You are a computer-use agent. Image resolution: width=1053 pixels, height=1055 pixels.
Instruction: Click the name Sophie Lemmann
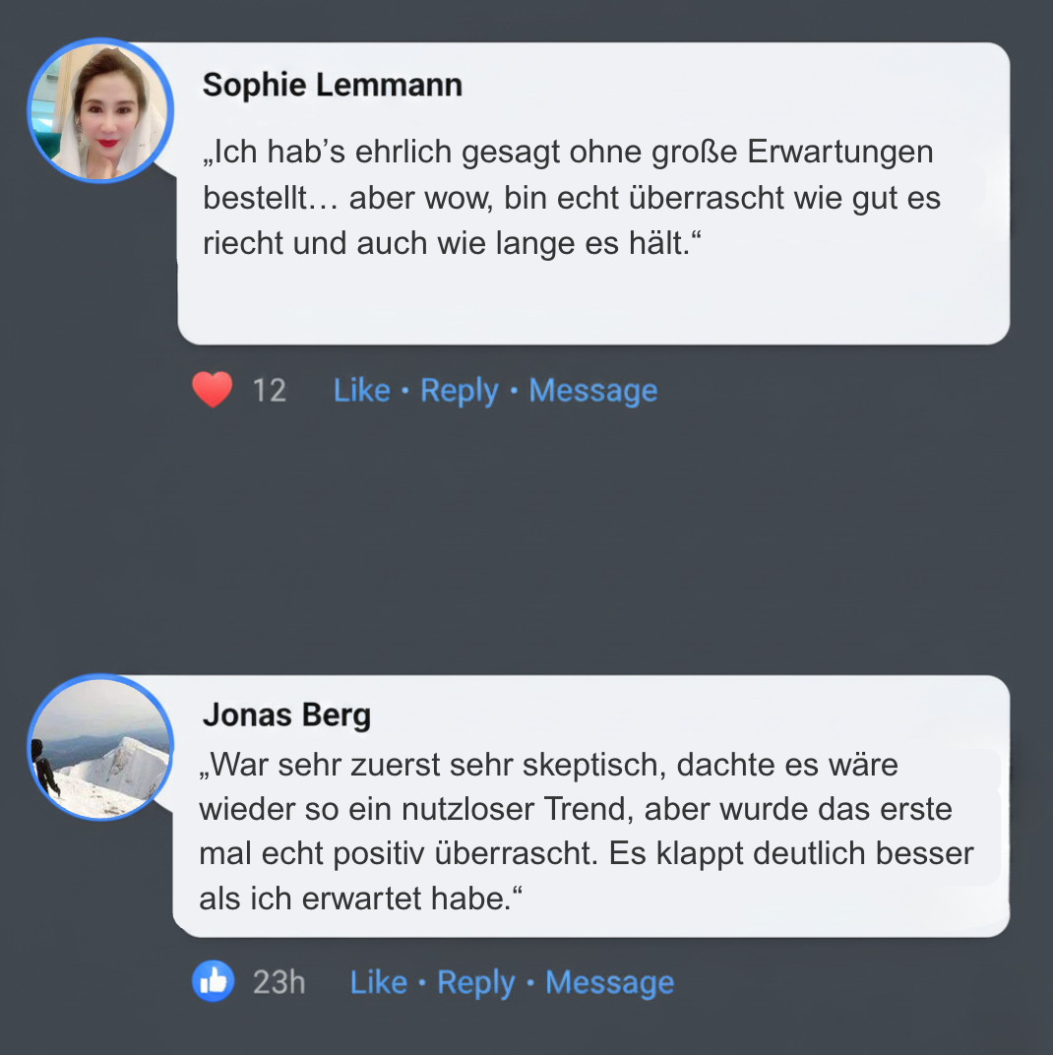[332, 86]
